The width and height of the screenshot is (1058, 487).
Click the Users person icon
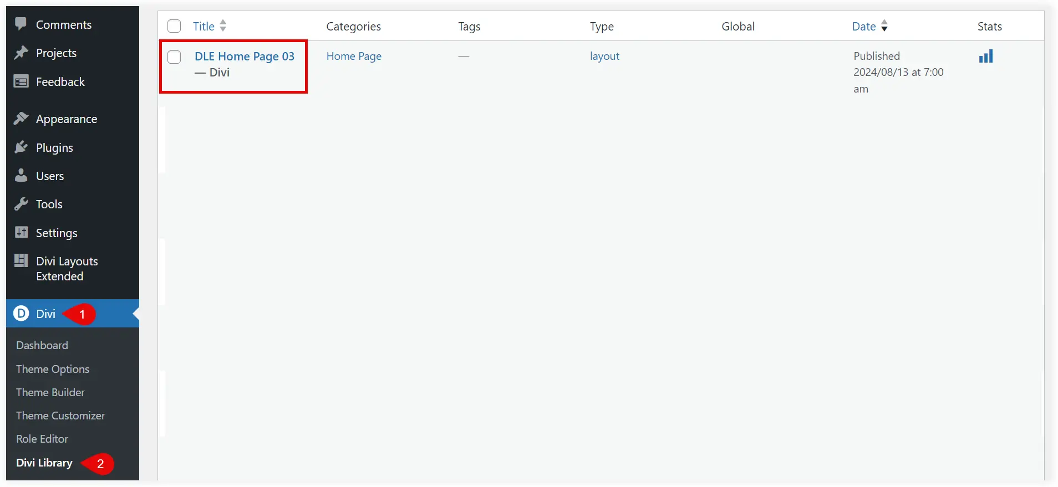tap(21, 176)
